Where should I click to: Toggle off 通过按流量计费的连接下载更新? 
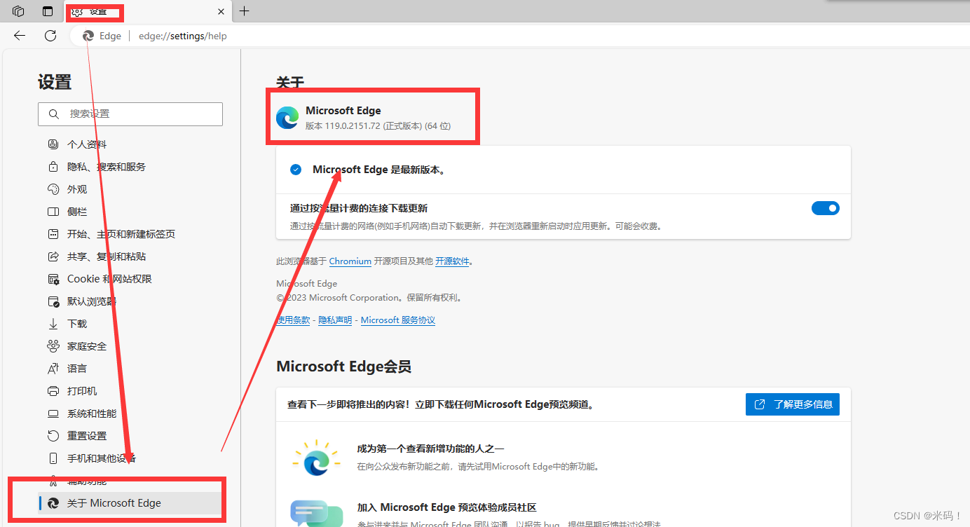pyautogui.click(x=825, y=208)
